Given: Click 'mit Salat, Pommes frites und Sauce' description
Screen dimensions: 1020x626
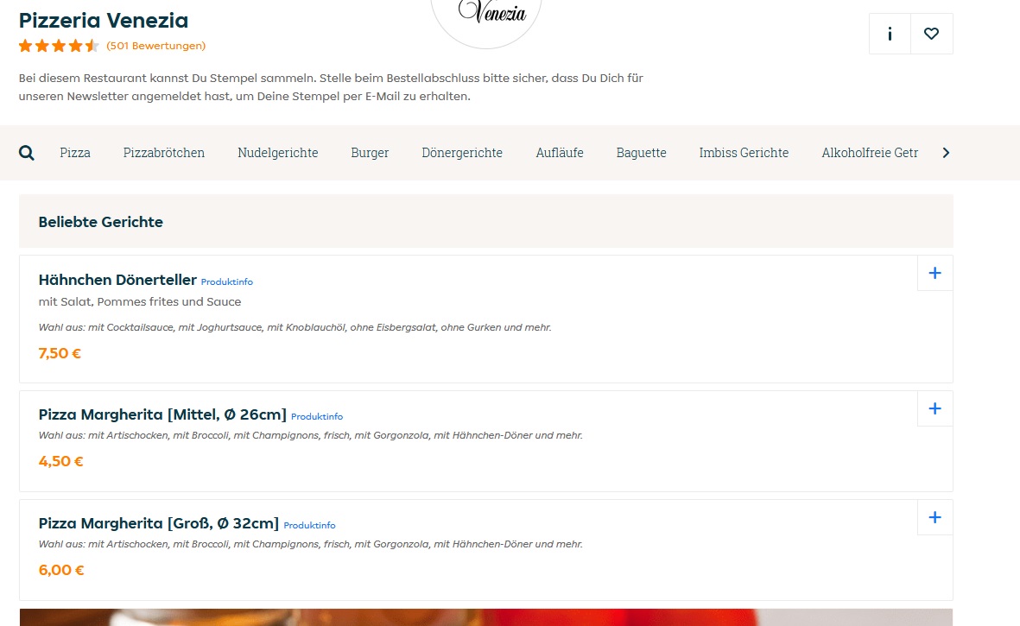Looking at the screenshot, I should pos(140,301).
